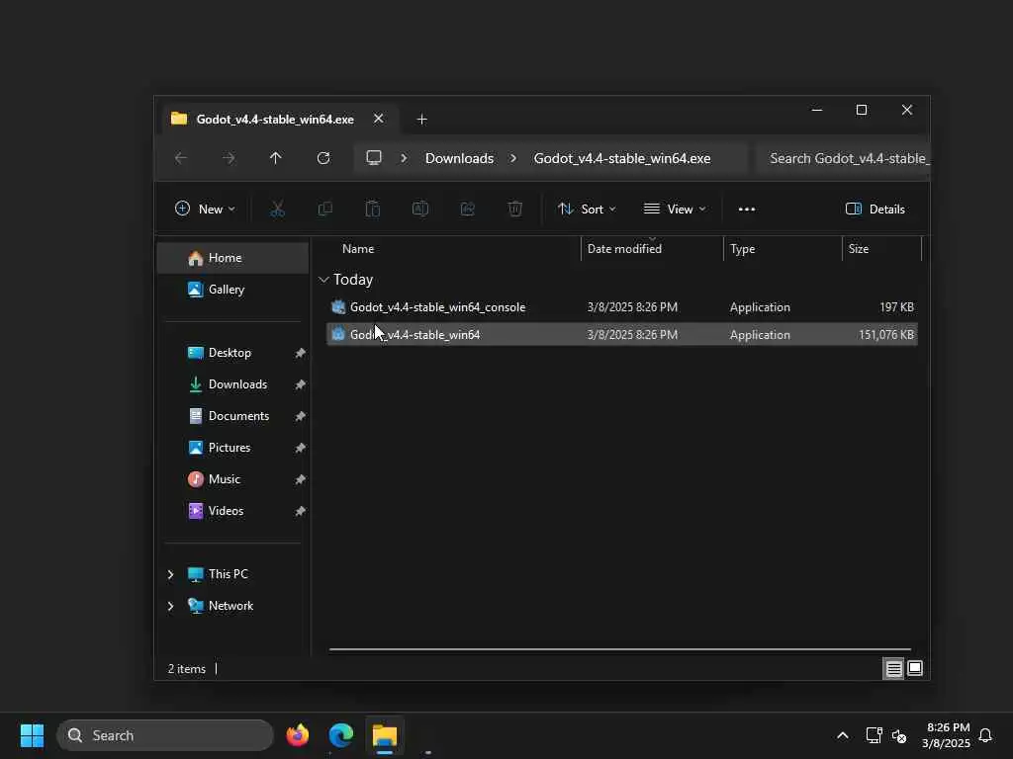This screenshot has width=1013, height=759.
Task: Click File Explorer taskbar icon
Action: coord(385,735)
